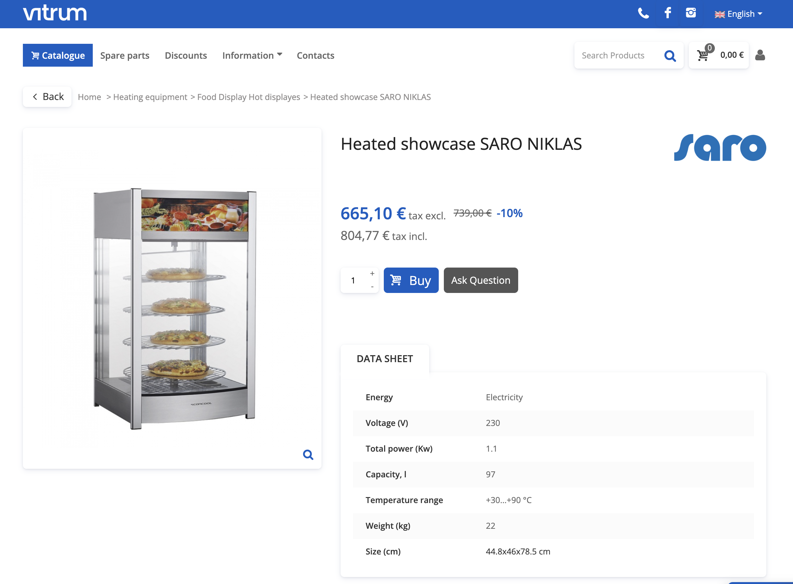
Task: Click the Buy button
Action: [411, 280]
